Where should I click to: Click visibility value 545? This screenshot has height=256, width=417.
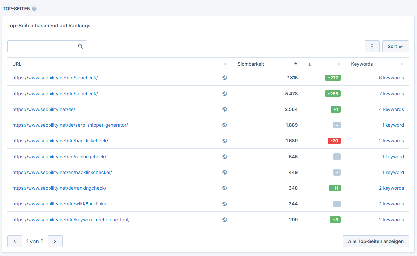coord(293,157)
